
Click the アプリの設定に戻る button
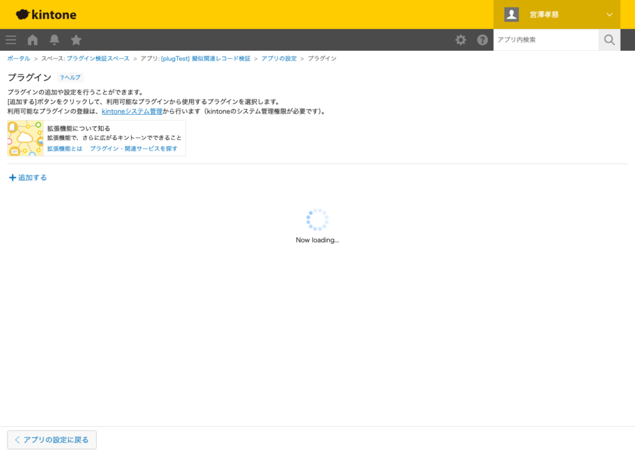point(51,439)
